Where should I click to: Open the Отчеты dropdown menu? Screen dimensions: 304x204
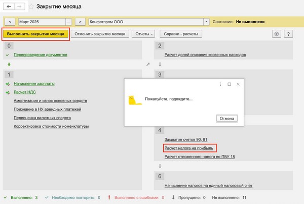click(x=144, y=34)
